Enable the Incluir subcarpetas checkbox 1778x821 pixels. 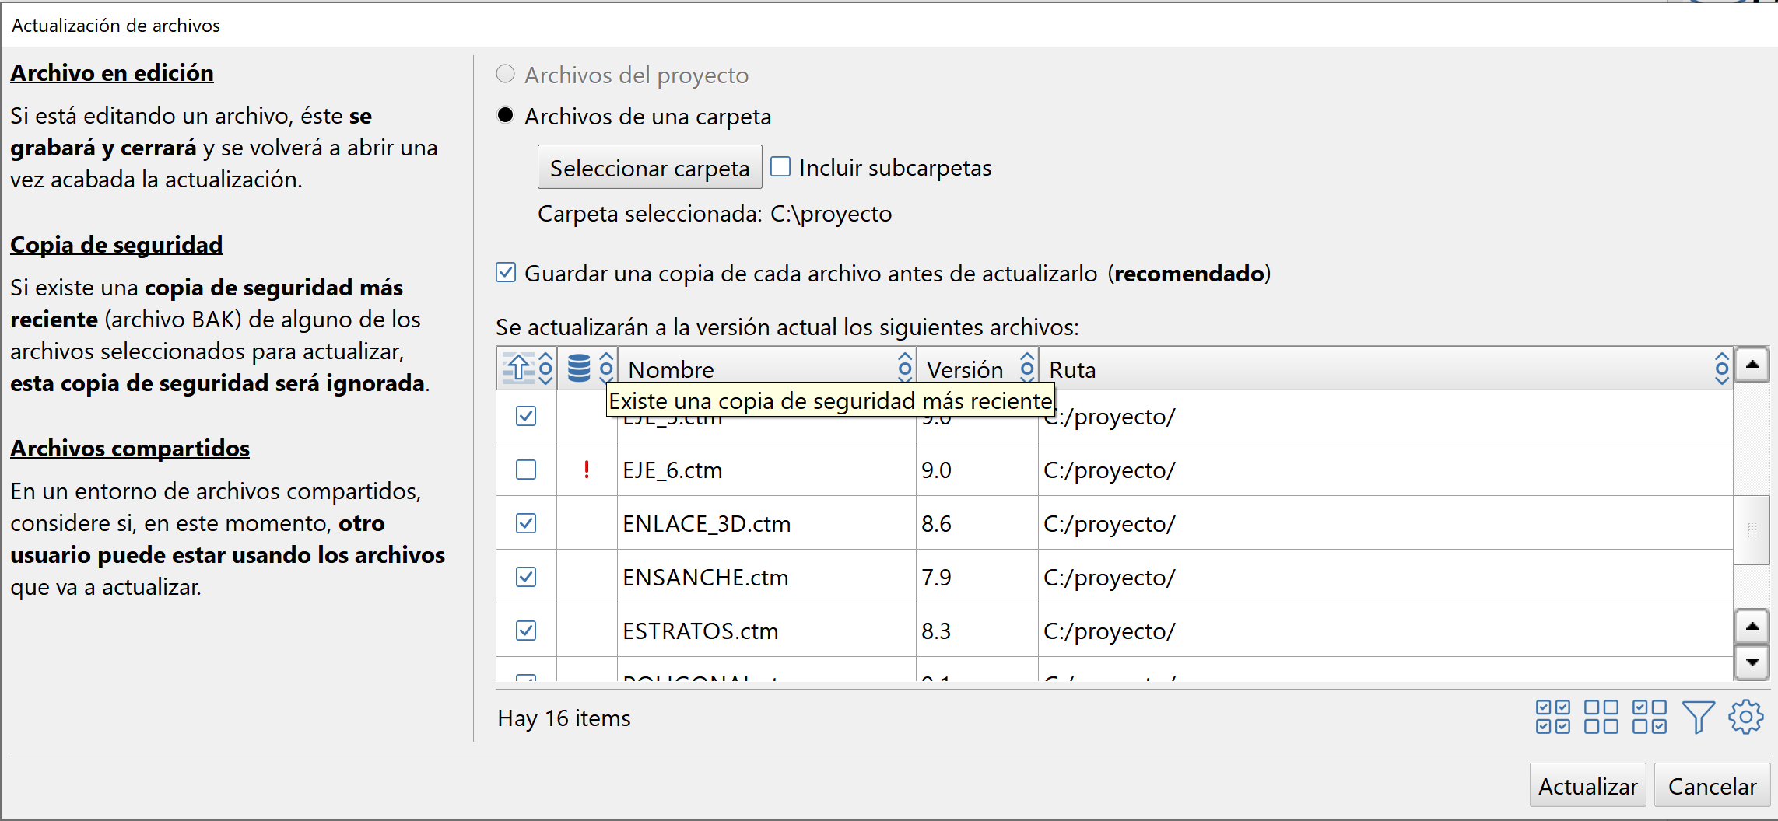(780, 166)
